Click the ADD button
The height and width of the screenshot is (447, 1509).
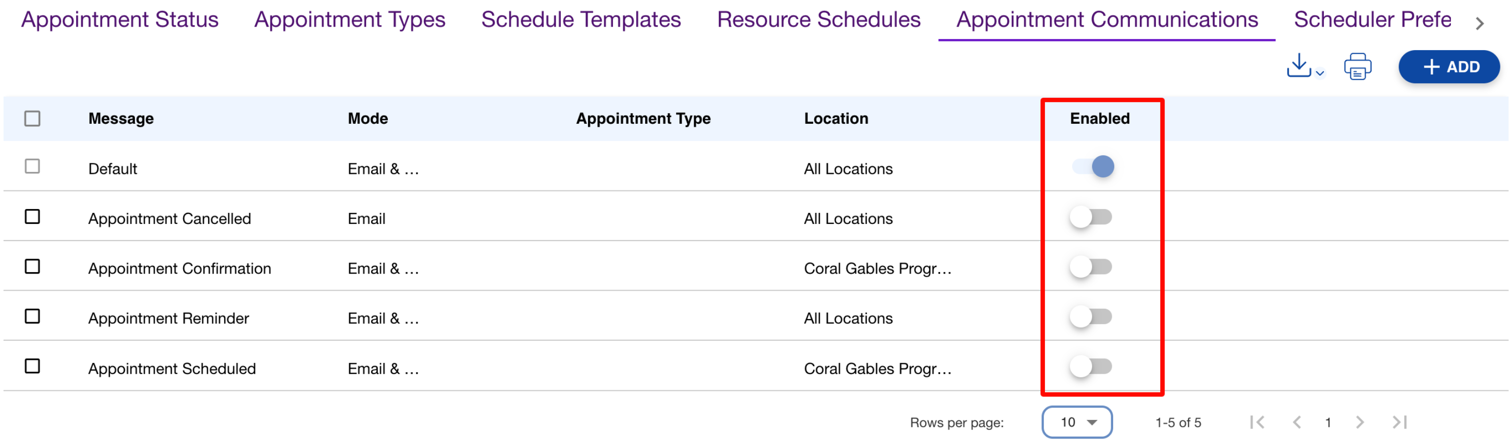pyautogui.click(x=1449, y=67)
